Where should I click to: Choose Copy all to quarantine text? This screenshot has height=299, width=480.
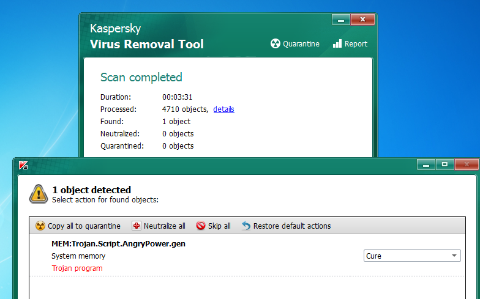point(84,226)
